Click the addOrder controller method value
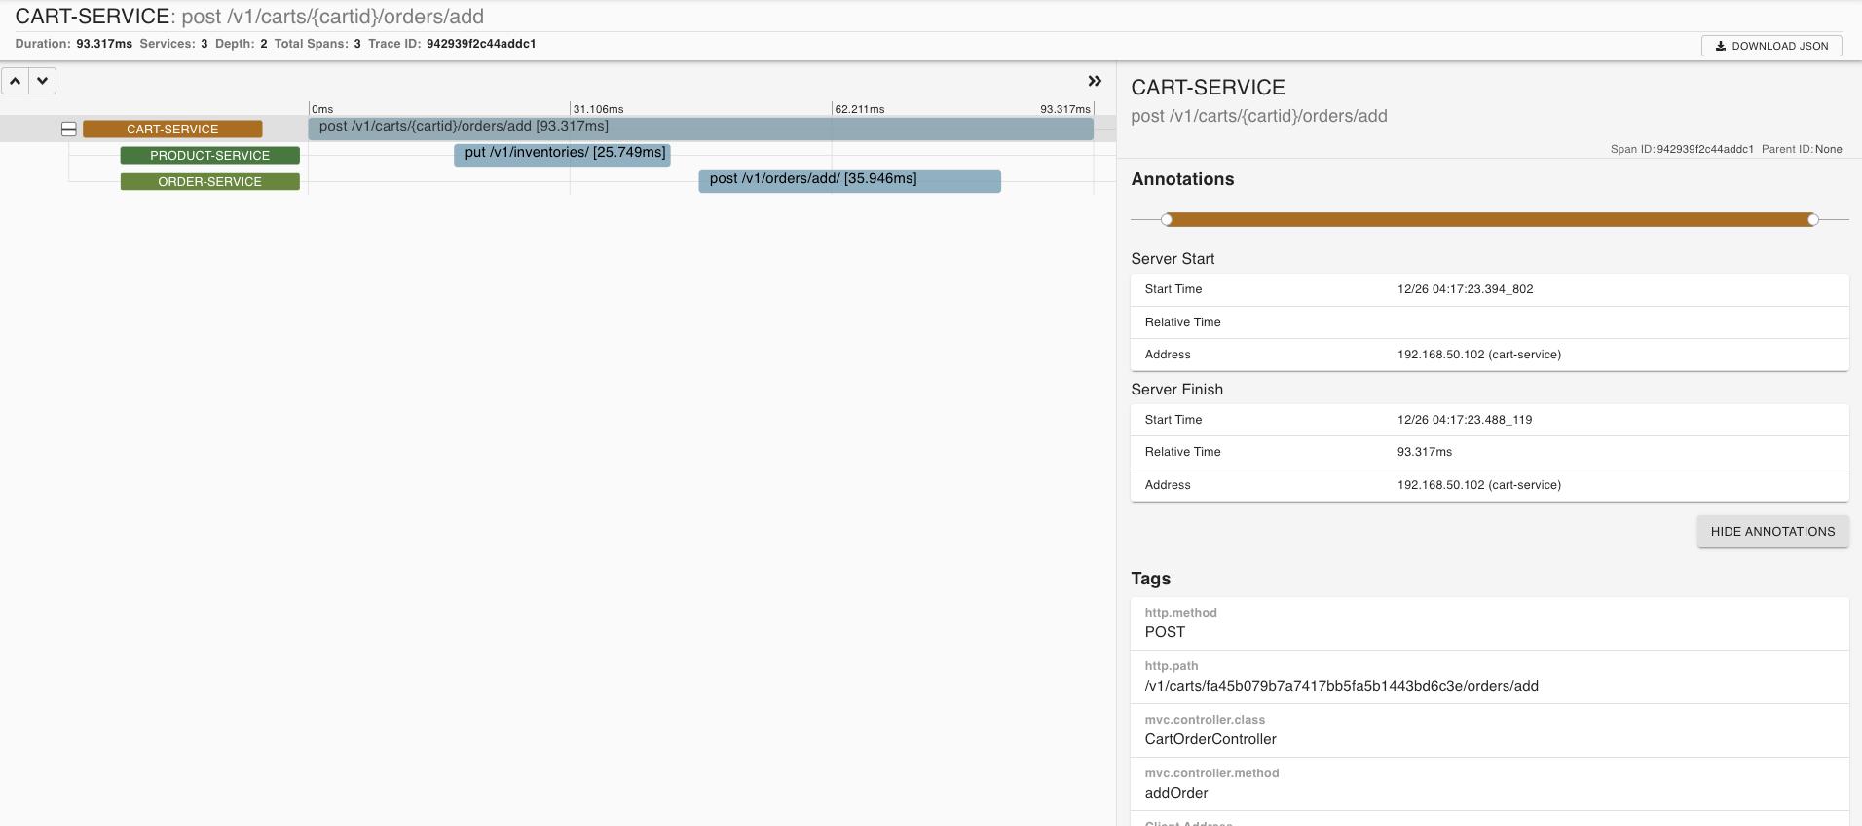 point(1176,793)
